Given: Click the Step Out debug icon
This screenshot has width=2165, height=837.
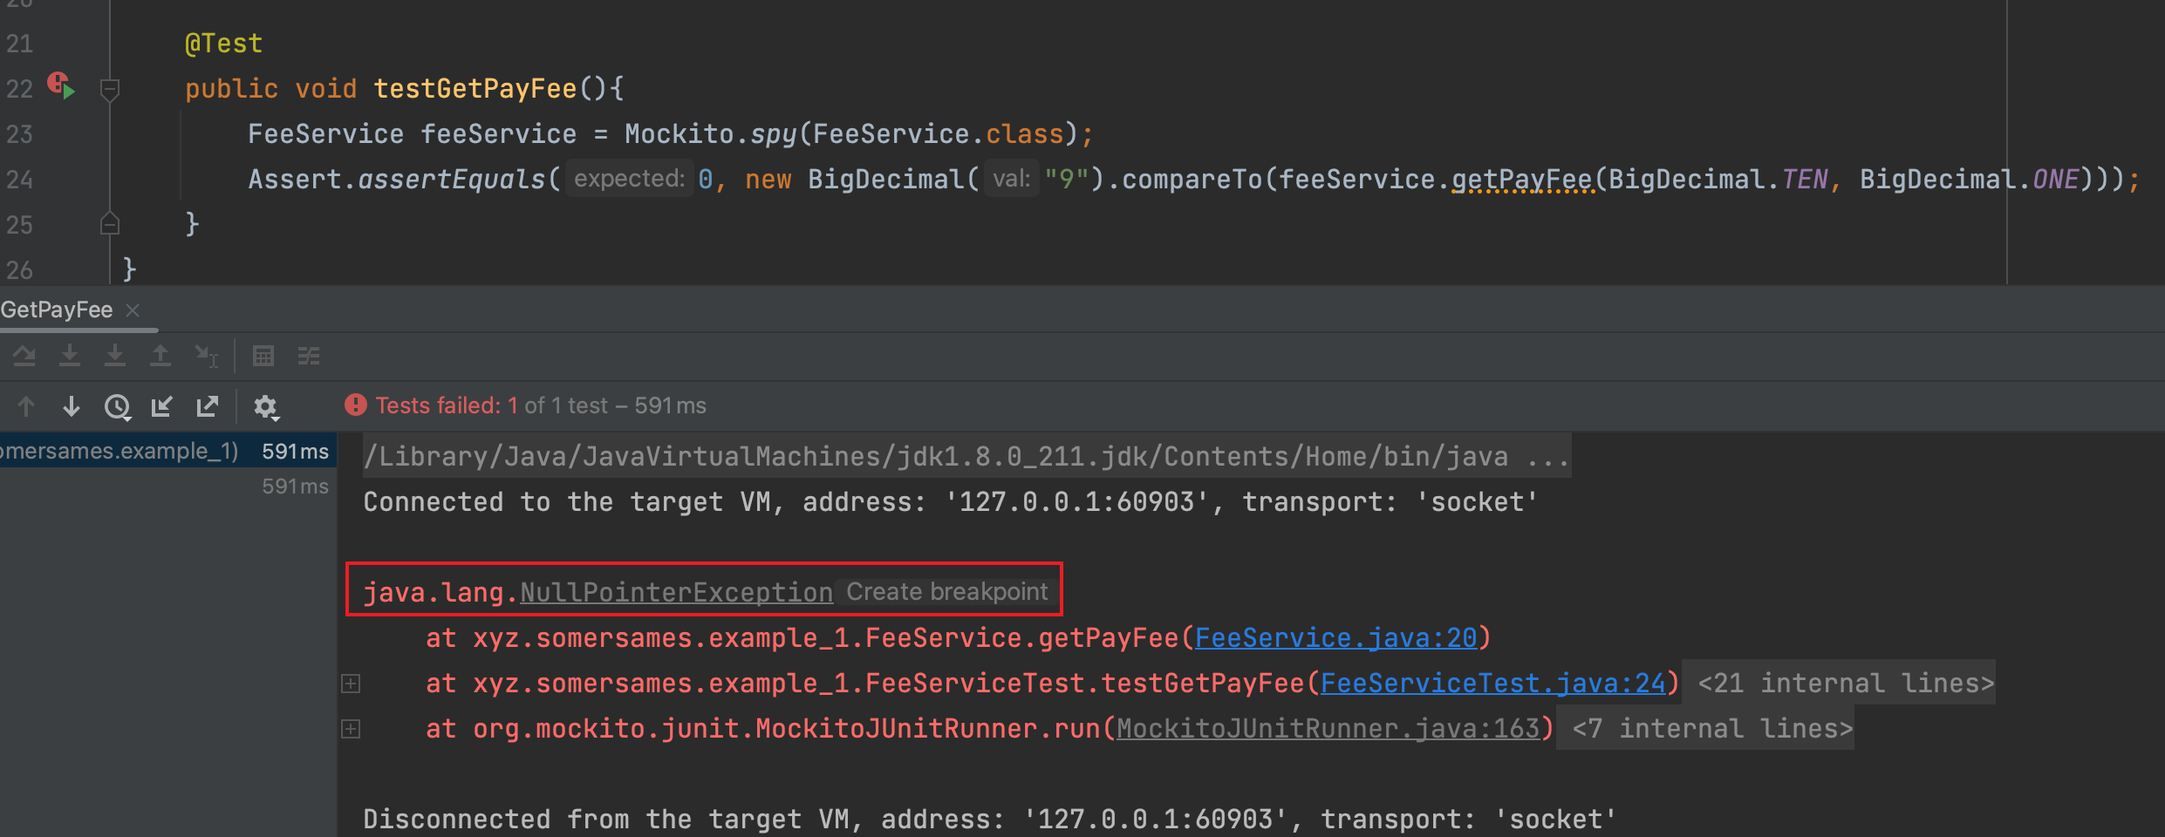Looking at the screenshot, I should pos(160,355).
